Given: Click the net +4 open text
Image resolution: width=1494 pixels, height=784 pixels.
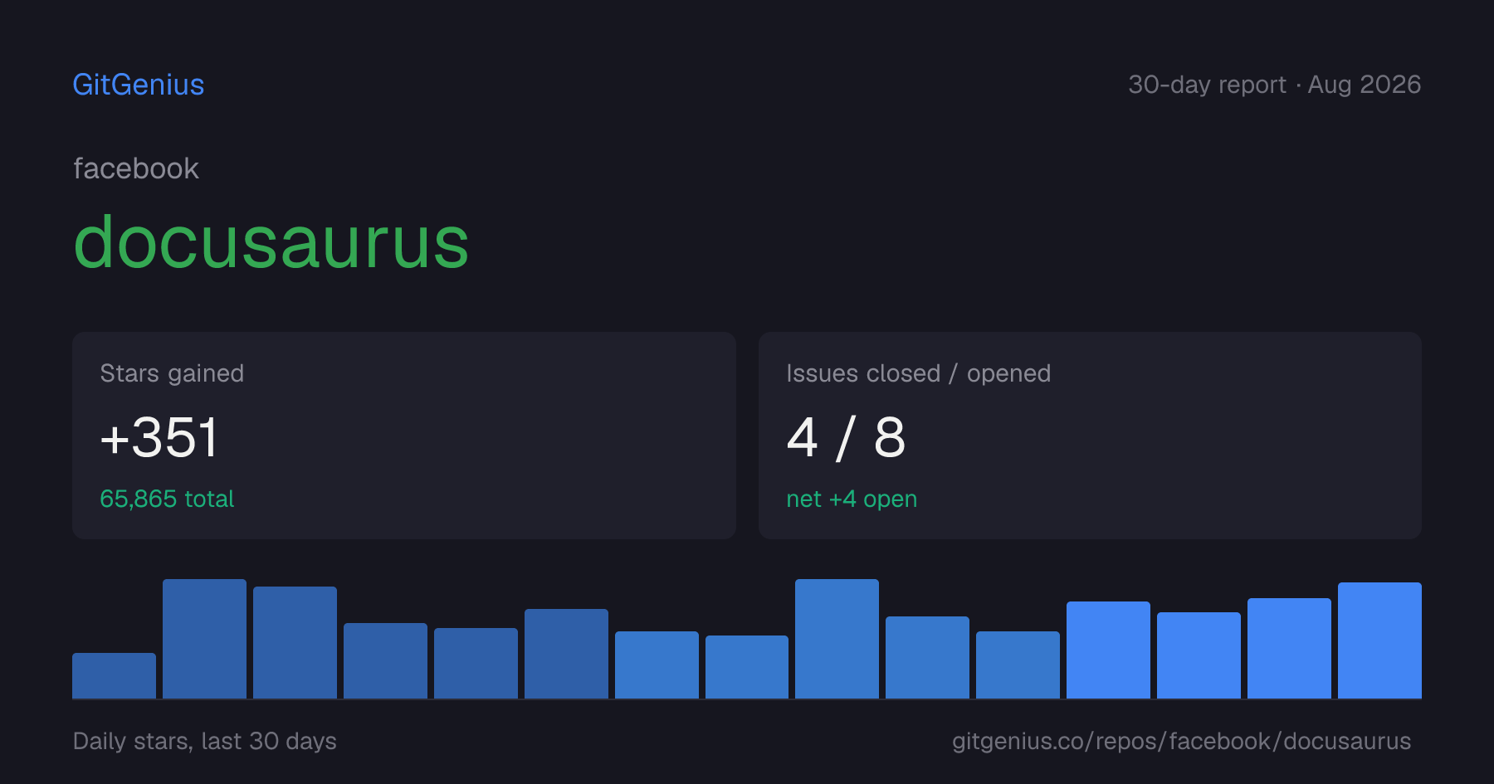Looking at the screenshot, I should tap(852, 499).
